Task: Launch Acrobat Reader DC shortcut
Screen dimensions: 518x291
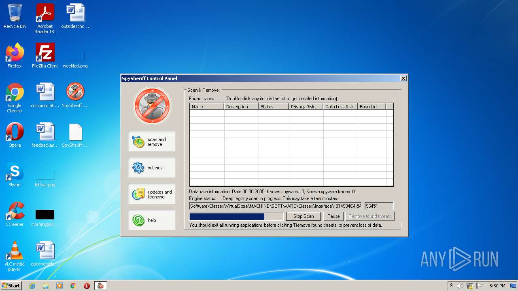Action: [x=45, y=19]
